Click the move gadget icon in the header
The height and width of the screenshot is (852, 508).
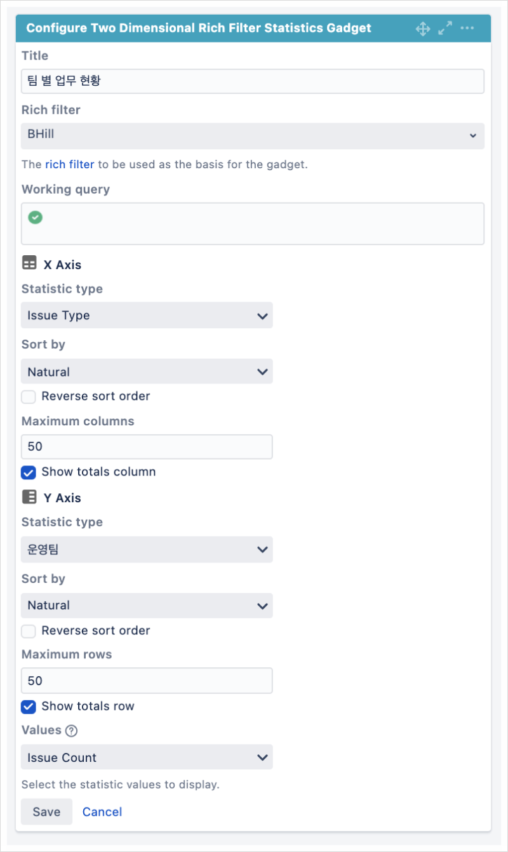pos(423,29)
